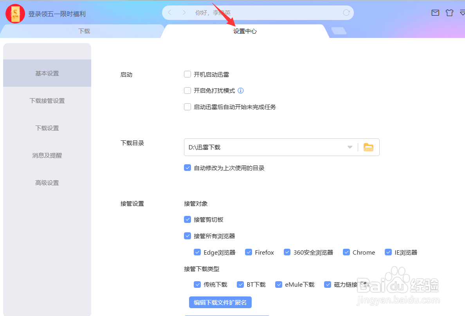Image resolution: width=465 pixels, height=316 pixels.
Task: Go to 消息及提醒 settings
Action: (47, 155)
